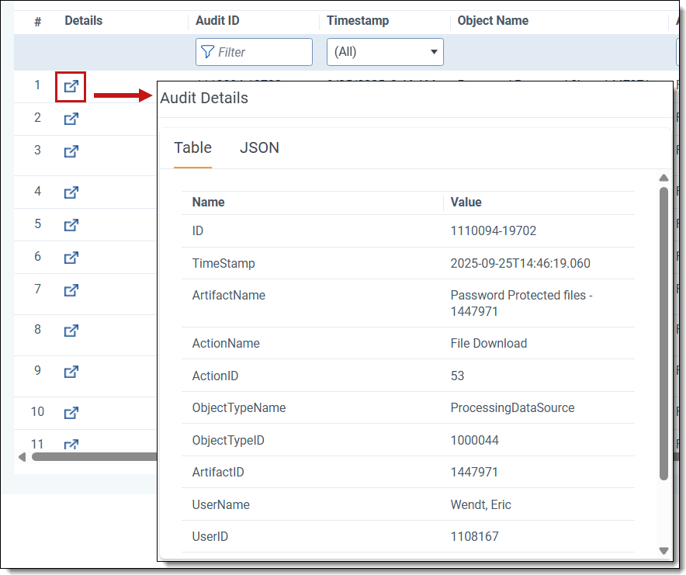This screenshot has height=575, width=686.
Task: Click the Audit ID column header
Action: pyautogui.click(x=217, y=21)
